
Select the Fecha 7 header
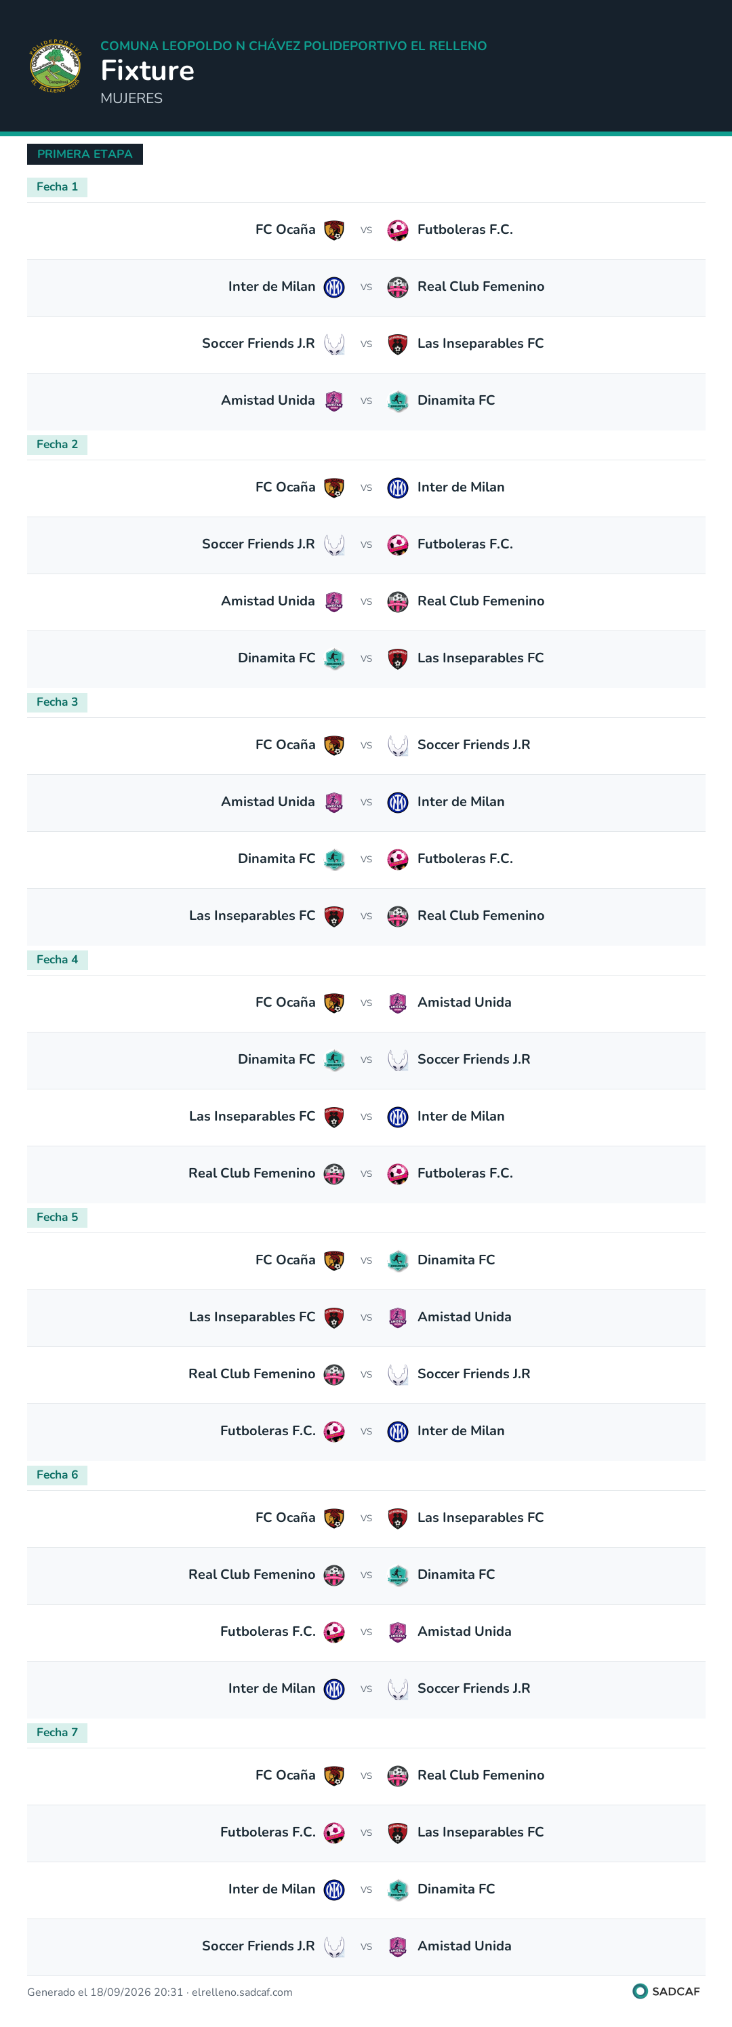pyautogui.click(x=57, y=1733)
